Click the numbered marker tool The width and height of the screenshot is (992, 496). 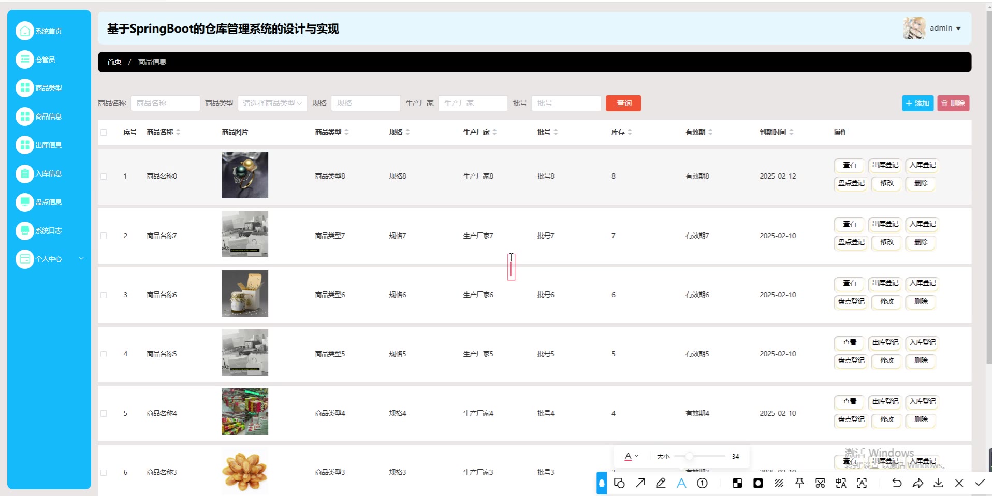(702, 483)
